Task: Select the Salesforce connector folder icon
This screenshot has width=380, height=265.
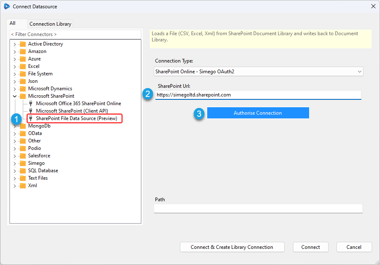Action: [22, 155]
